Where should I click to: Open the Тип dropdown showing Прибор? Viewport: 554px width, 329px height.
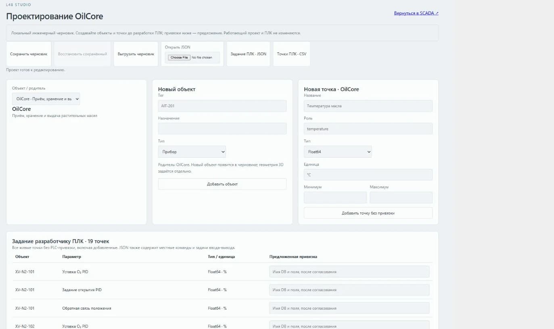click(192, 152)
